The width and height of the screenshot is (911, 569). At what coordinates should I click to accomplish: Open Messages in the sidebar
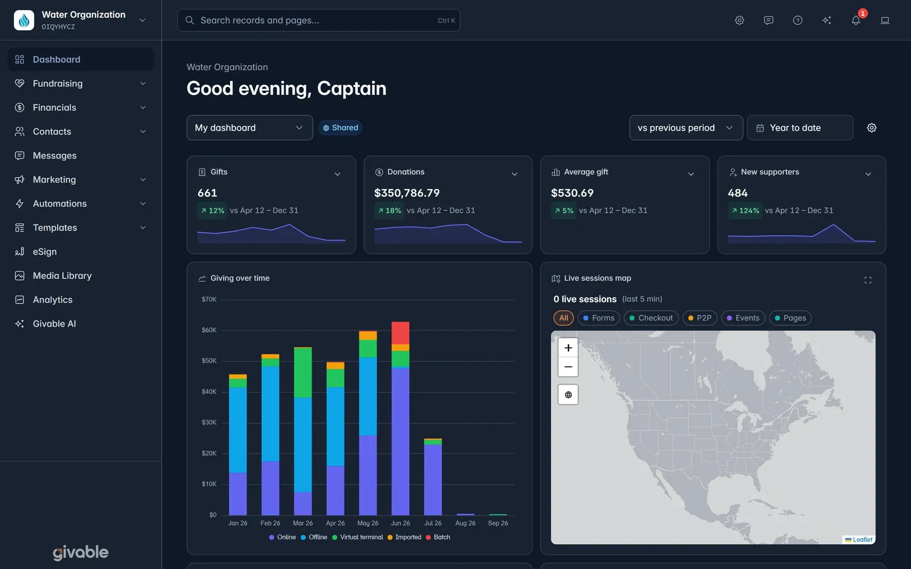coord(81,155)
